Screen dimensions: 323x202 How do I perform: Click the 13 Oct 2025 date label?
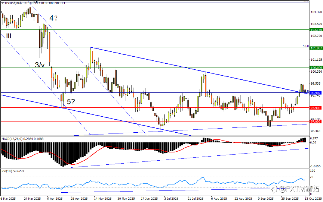click(313, 199)
